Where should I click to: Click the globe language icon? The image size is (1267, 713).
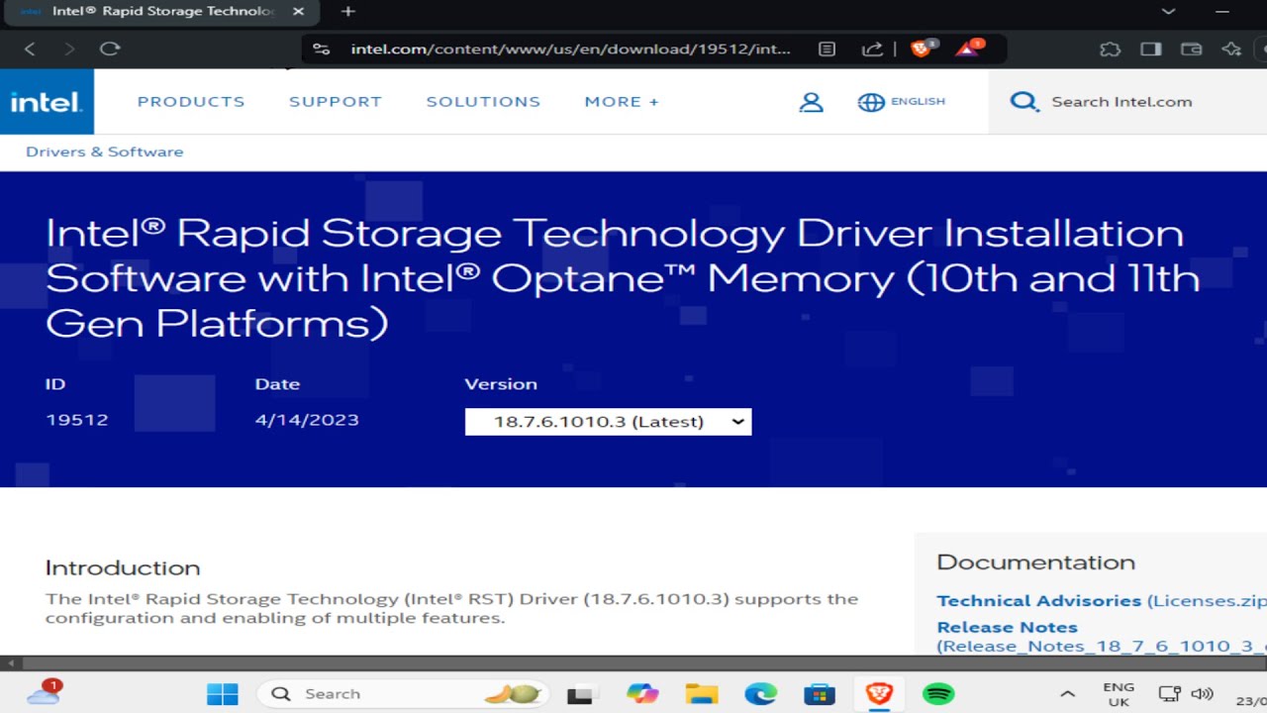(871, 102)
